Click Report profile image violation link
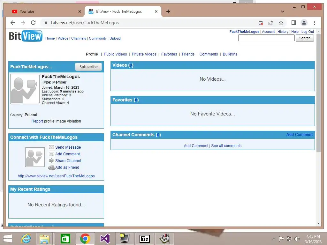Screen dimensions: 327x245 [37, 121]
